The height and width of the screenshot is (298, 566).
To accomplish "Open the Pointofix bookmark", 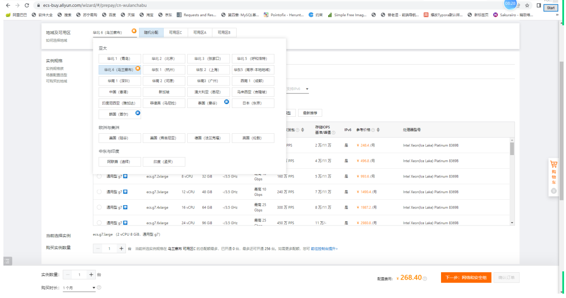I will pyautogui.click(x=283, y=15).
